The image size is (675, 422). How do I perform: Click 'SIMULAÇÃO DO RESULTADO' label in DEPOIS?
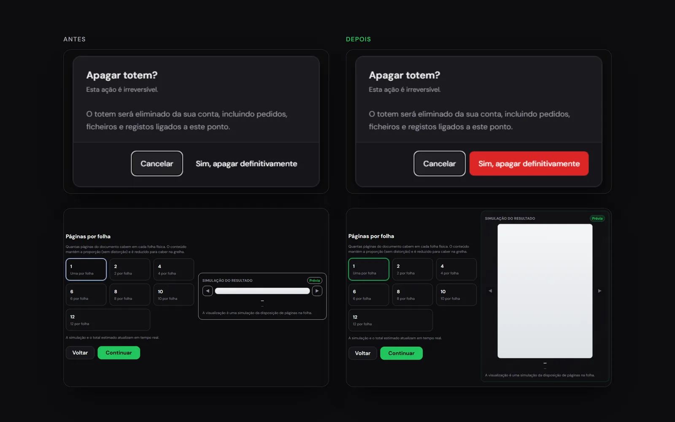coord(510,219)
